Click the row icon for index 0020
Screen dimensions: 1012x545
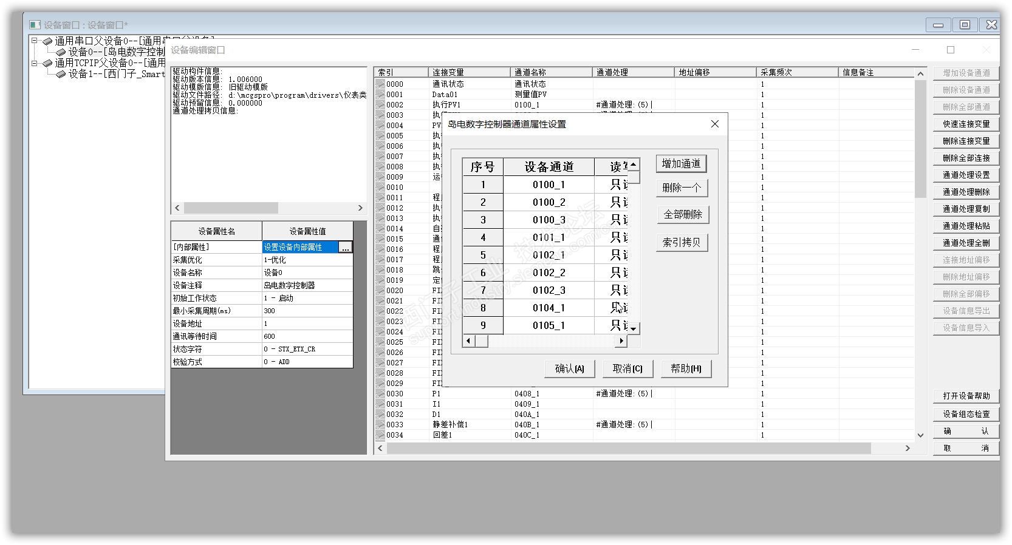(380, 290)
